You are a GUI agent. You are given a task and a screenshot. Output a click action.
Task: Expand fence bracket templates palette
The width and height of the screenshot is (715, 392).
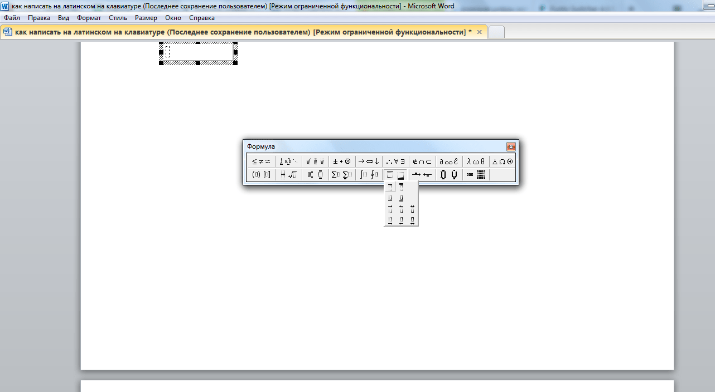[x=260, y=175]
